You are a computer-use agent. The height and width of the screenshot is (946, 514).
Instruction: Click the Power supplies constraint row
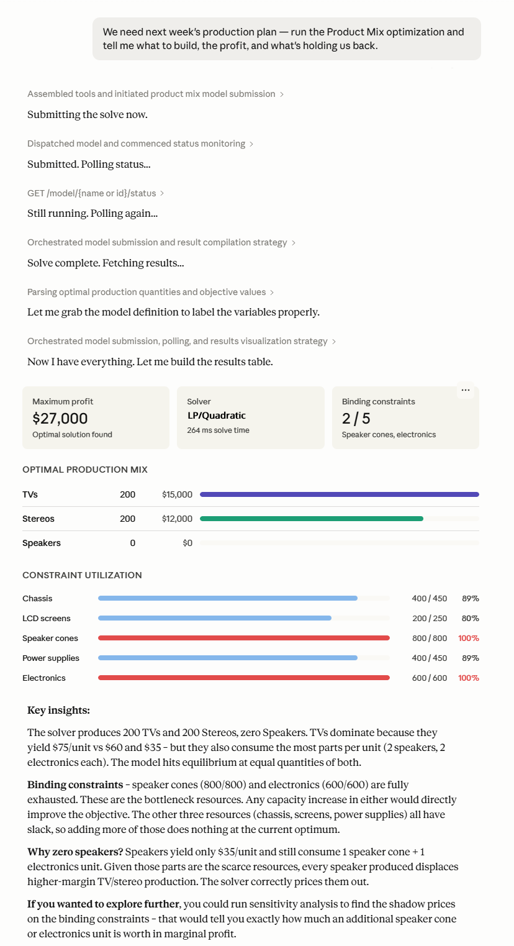click(251, 658)
